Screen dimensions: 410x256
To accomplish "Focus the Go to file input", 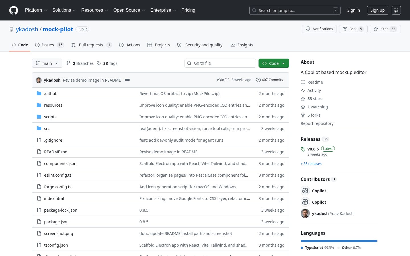I will click(220, 63).
